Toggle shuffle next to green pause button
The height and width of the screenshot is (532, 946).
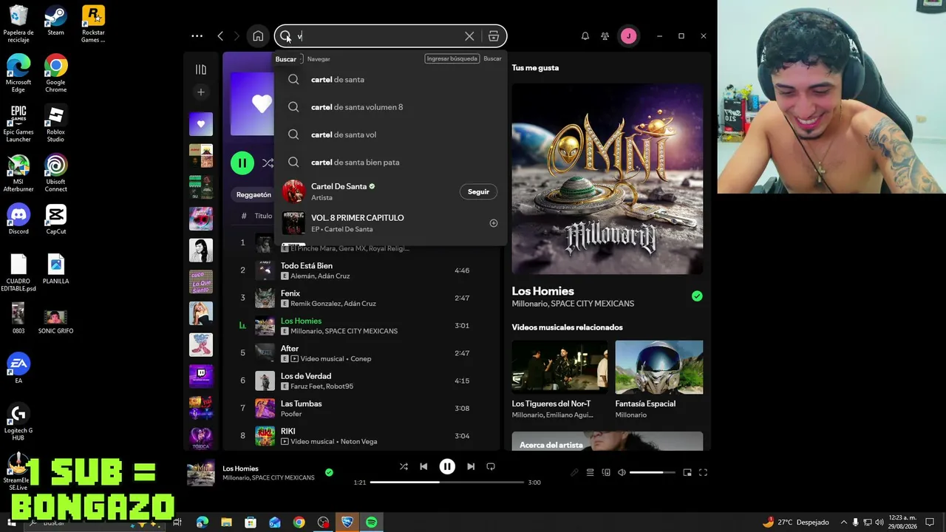point(268,163)
